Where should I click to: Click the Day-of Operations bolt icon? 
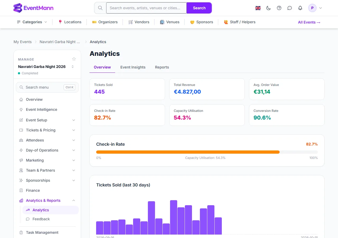pyautogui.click(x=21, y=150)
